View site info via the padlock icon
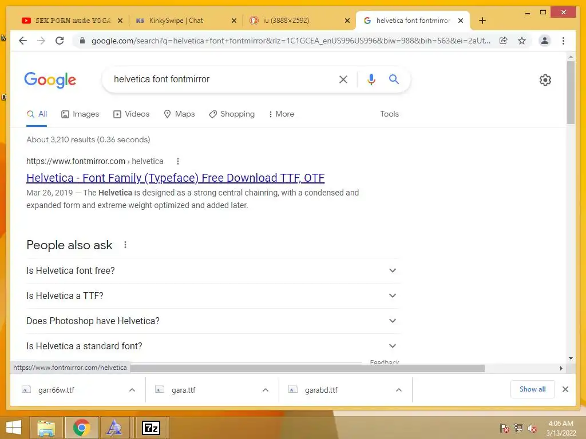 (x=82, y=41)
